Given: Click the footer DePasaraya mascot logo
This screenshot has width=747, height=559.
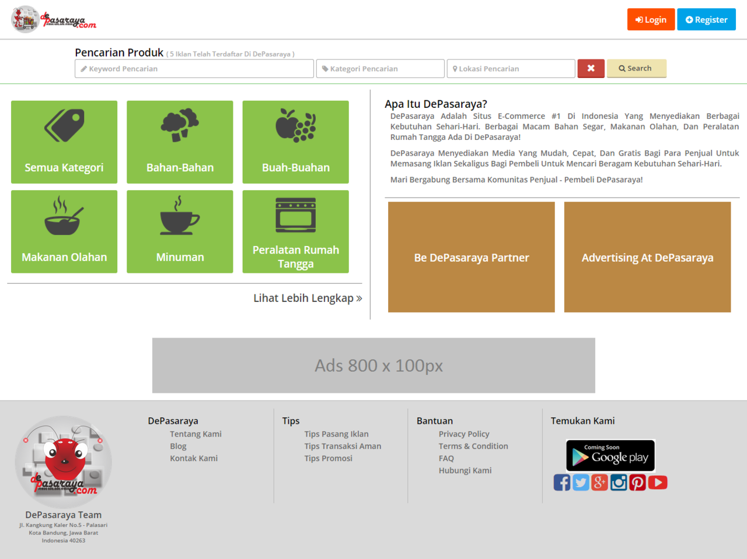Looking at the screenshot, I should click(64, 462).
